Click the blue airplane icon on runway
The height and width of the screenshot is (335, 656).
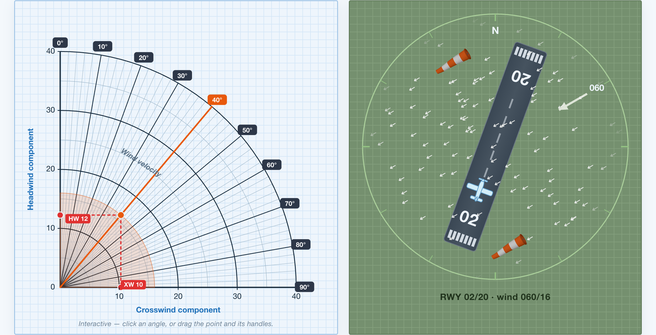480,190
